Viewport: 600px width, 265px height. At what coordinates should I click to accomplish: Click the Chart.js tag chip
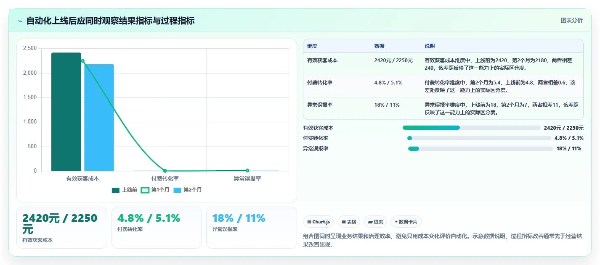click(x=319, y=222)
